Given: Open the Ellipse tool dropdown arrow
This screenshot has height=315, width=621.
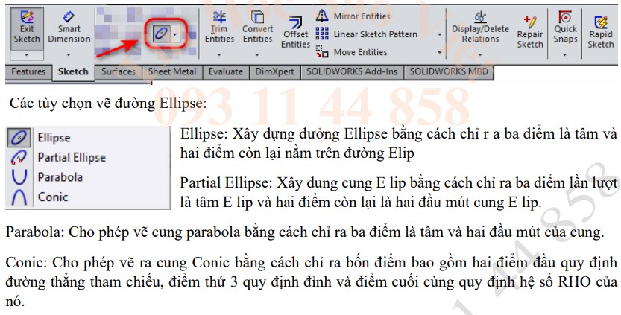Looking at the screenshot, I should 174,34.
